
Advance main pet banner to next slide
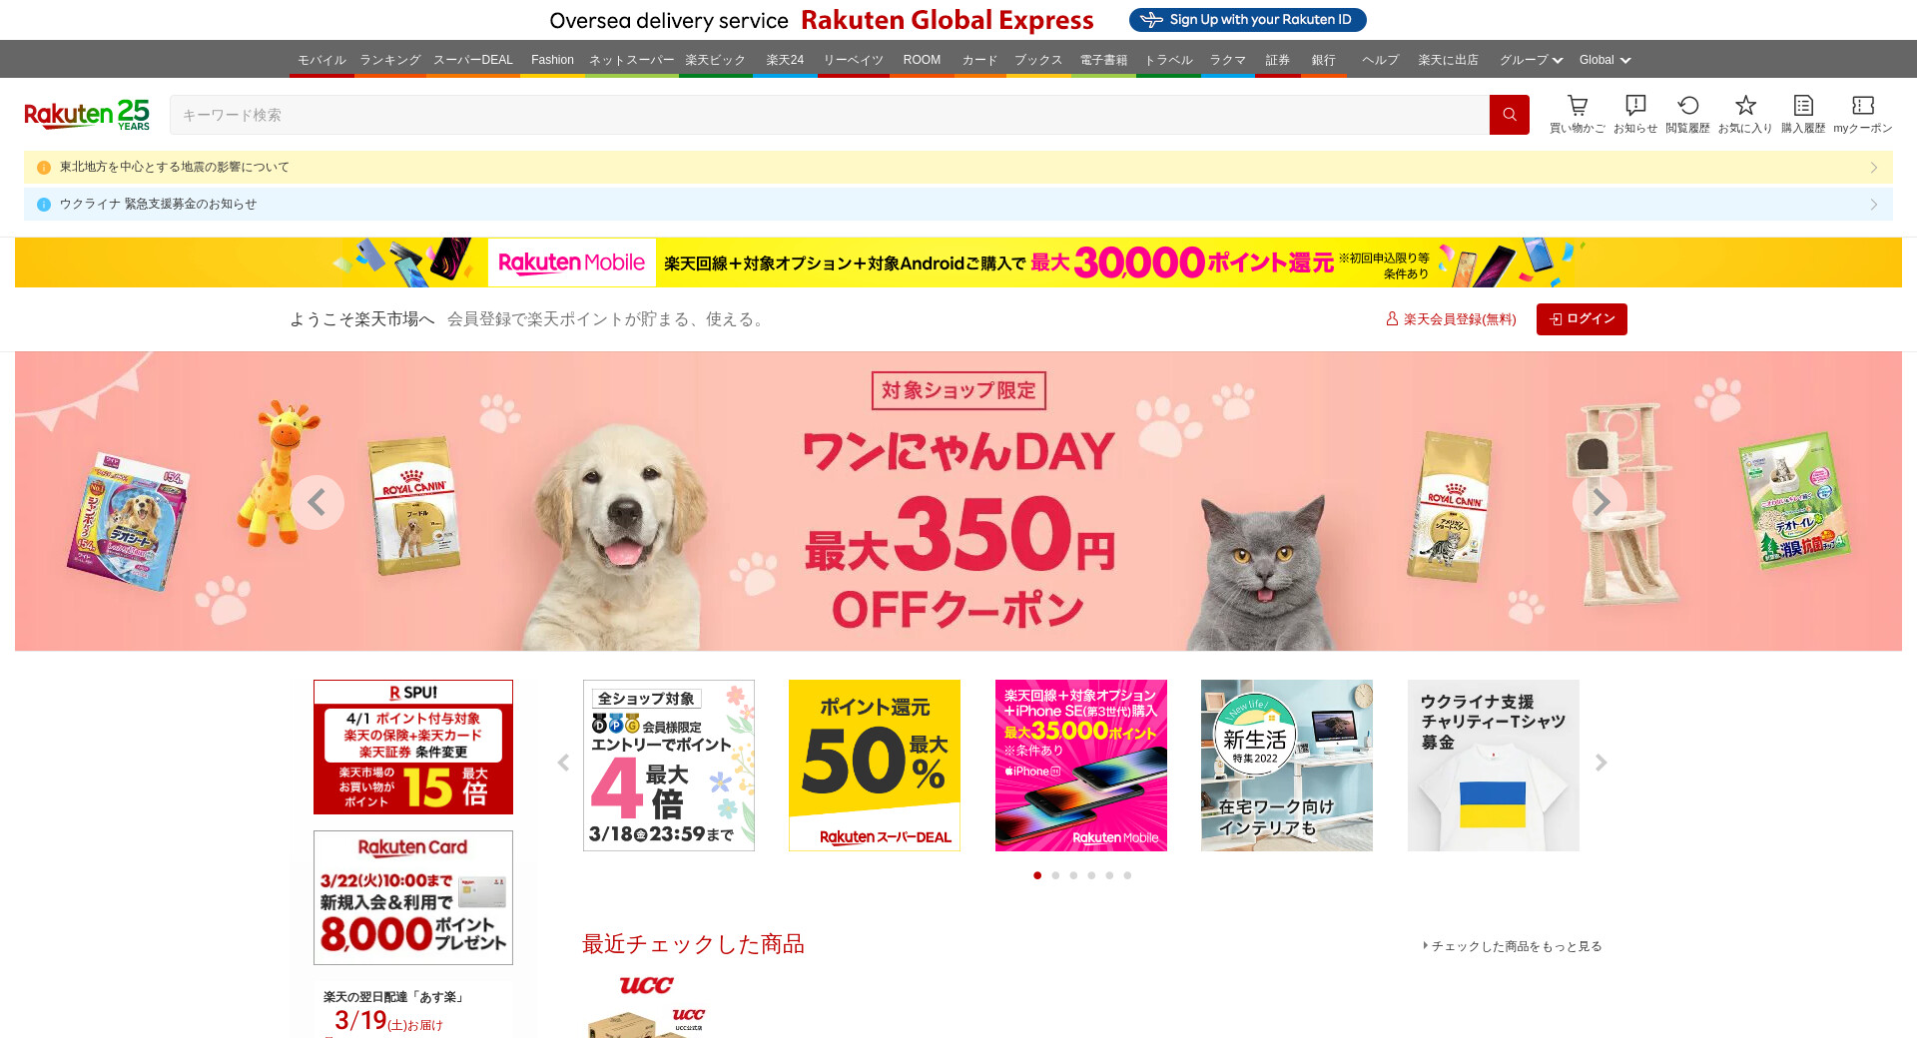(1599, 502)
